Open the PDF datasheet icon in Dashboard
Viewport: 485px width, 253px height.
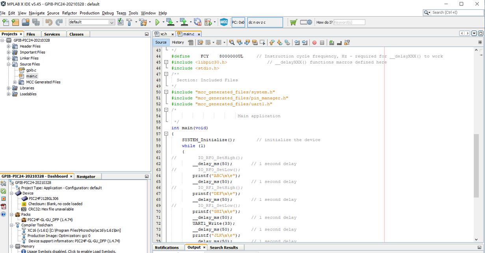coord(4,207)
